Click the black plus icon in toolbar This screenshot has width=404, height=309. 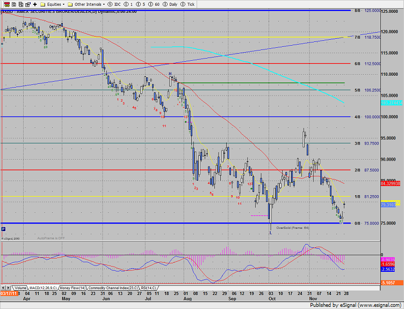[x=35, y=4]
